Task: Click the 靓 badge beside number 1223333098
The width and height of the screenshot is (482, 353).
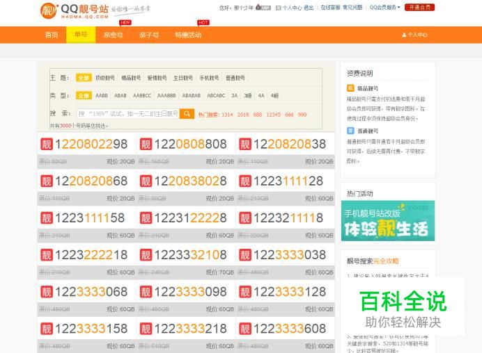Action: [x=146, y=292]
